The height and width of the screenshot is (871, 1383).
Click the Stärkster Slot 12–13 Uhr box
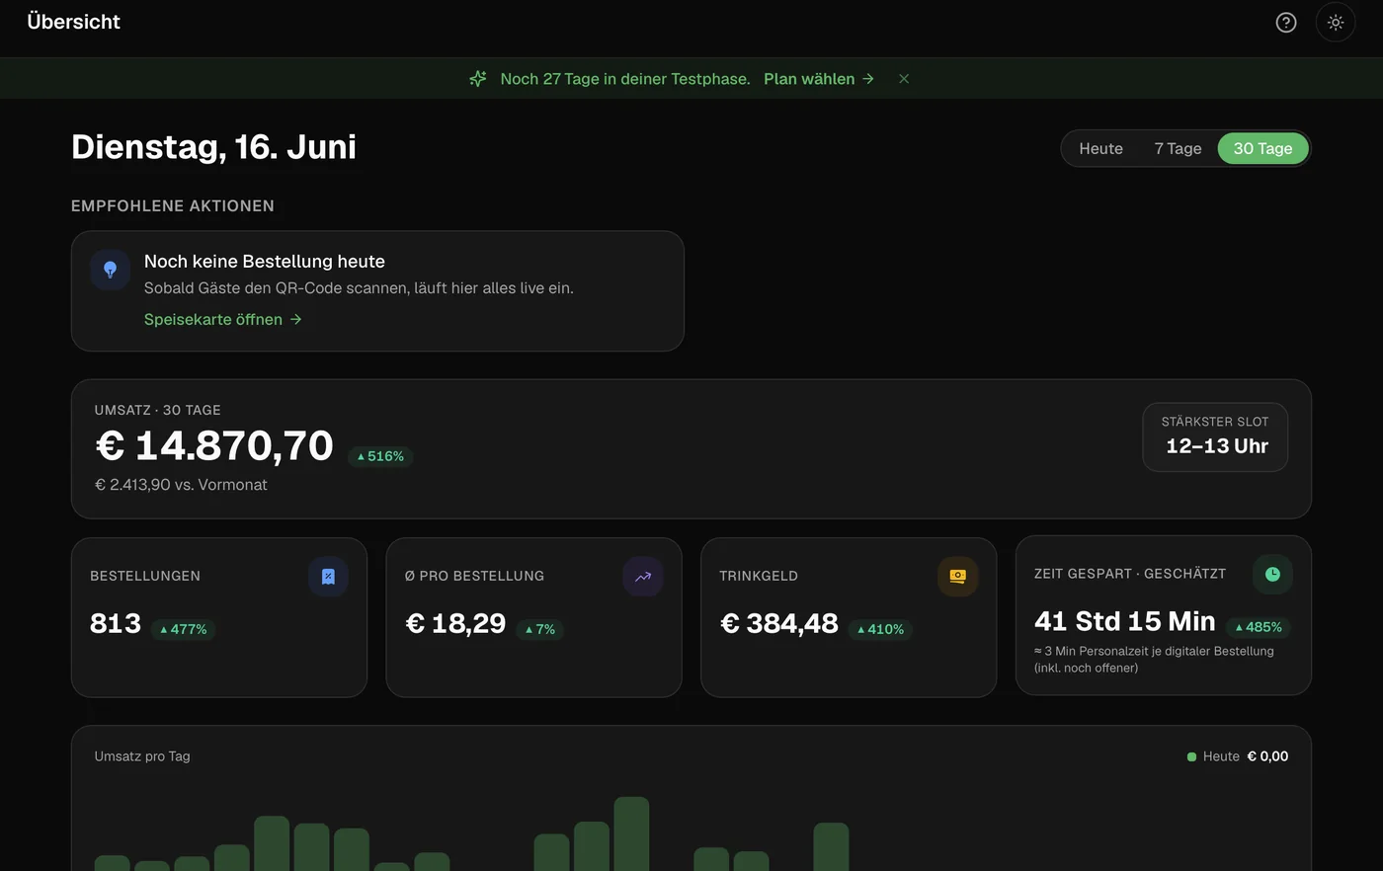tap(1215, 436)
